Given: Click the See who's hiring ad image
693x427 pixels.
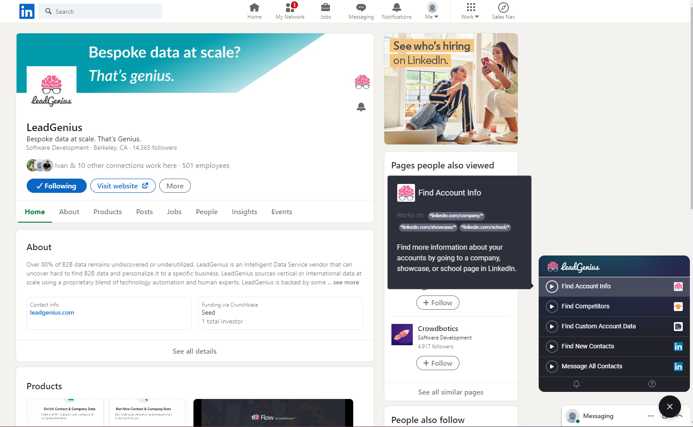Looking at the screenshot, I should (451, 89).
